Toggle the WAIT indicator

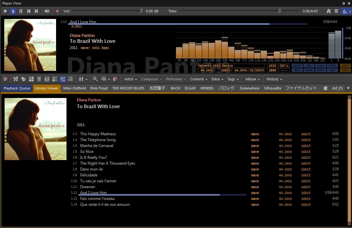pos(345,66)
